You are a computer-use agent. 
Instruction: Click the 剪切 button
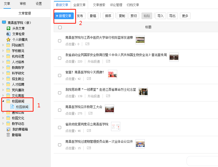point(134,16)
